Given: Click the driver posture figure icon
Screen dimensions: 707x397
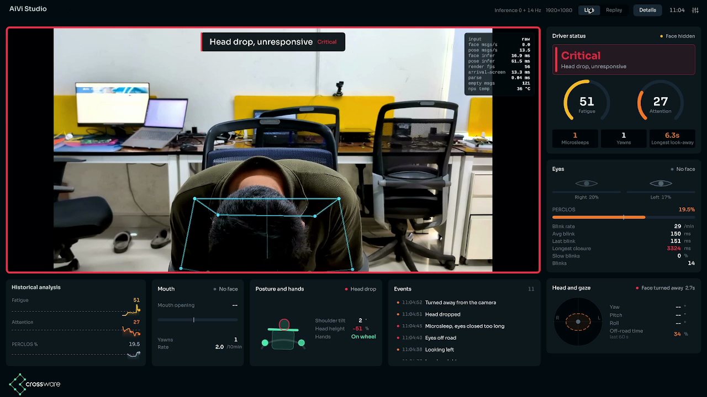Looking at the screenshot, I should [x=283, y=335].
